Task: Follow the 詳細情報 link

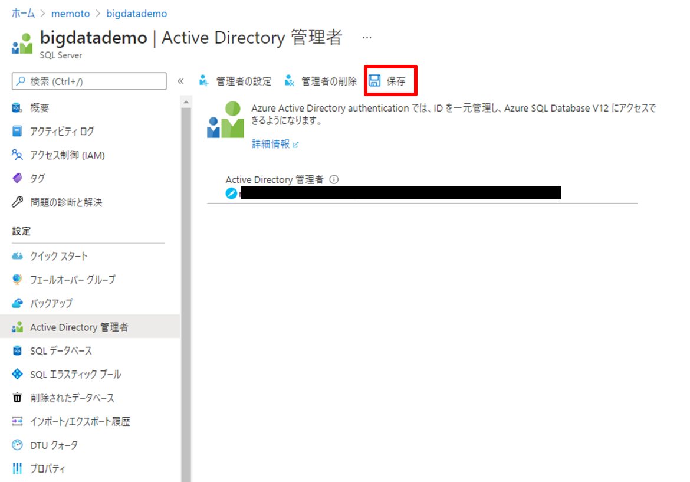Action: [271, 144]
